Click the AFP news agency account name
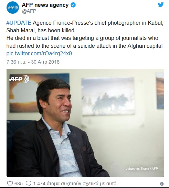The width and height of the screenshot is (169, 188). click(45, 5)
